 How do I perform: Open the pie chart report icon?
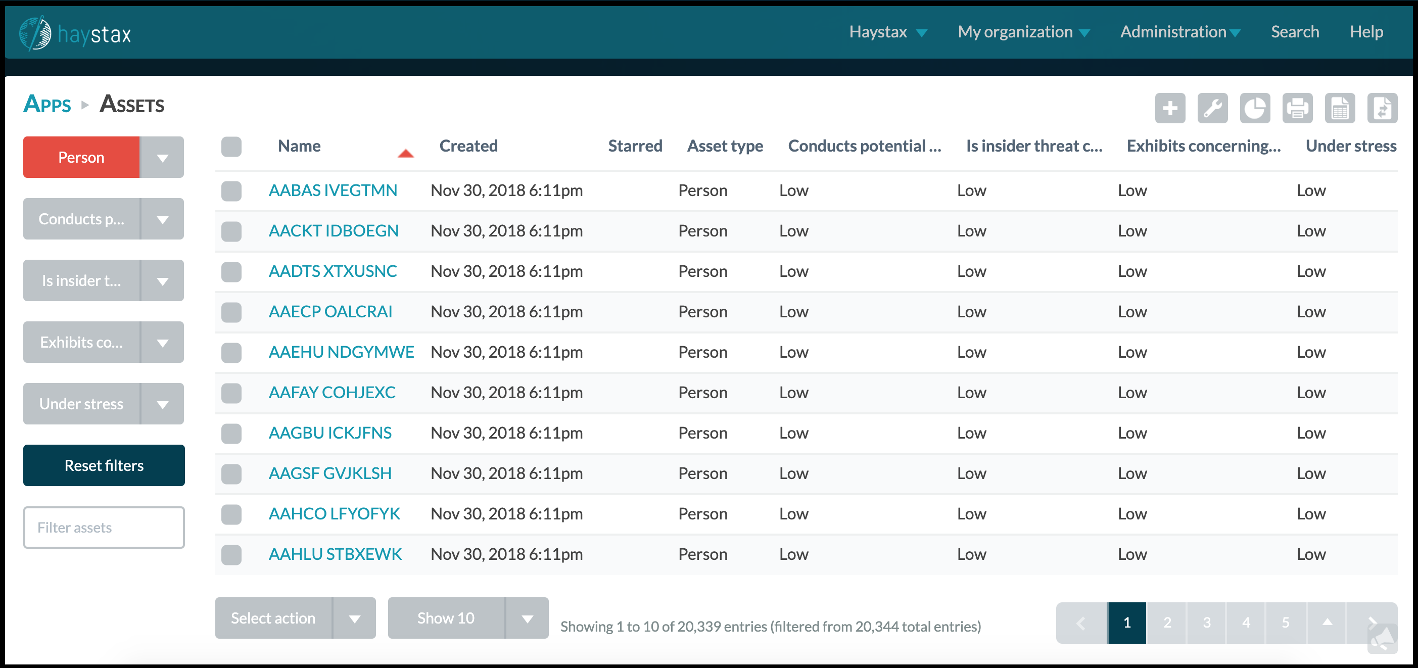coord(1254,108)
